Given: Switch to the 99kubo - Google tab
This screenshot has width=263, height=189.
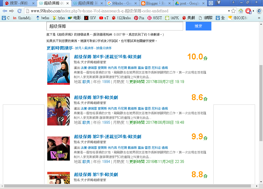Looking at the screenshot, I should [x=122, y=3].
